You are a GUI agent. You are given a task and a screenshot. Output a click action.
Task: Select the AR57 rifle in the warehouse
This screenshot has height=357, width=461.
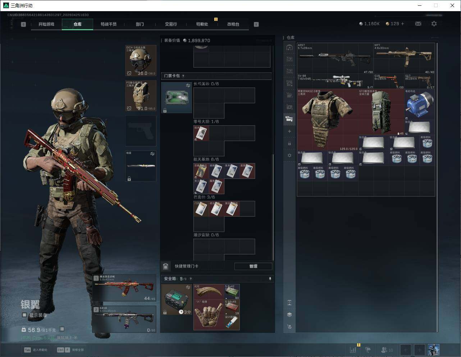pyautogui.click(x=335, y=59)
